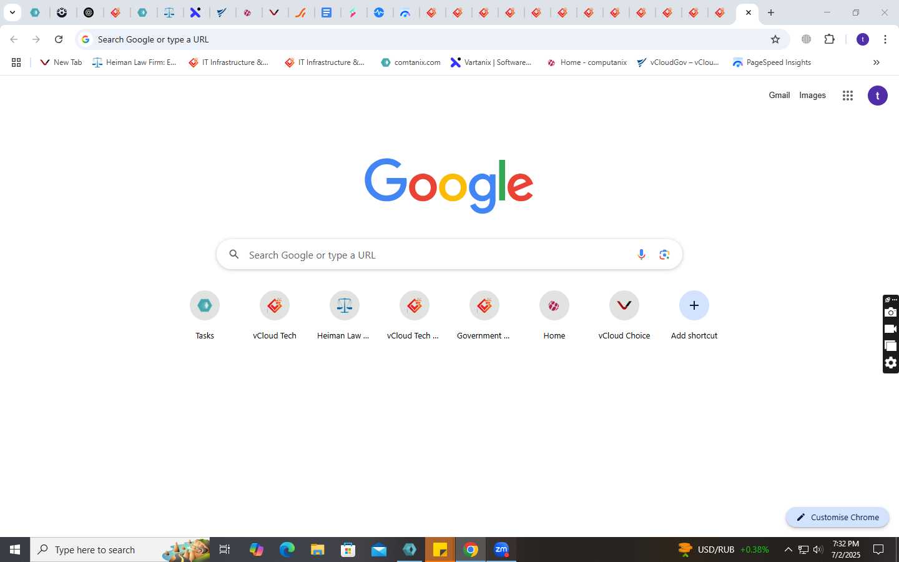Open vCloud Choice shortcut tile
Screen dimensions: 899x562
click(624, 316)
